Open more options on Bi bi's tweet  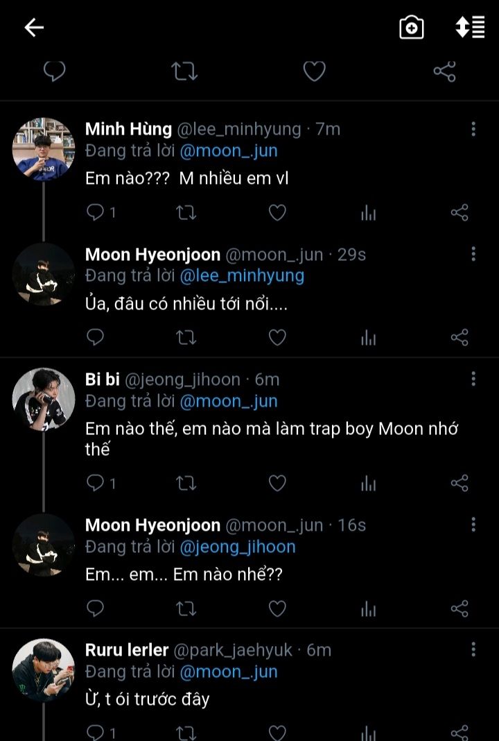[x=473, y=379]
